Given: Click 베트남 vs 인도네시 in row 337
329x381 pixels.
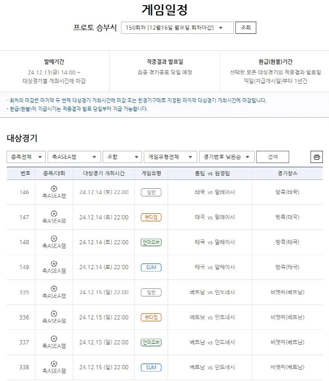Looking at the screenshot, I should click(x=212, y=342).
